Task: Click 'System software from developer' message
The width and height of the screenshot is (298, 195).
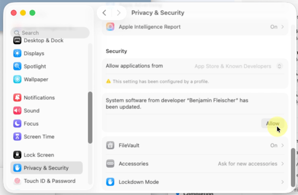Action: click(x=177, y=103)
